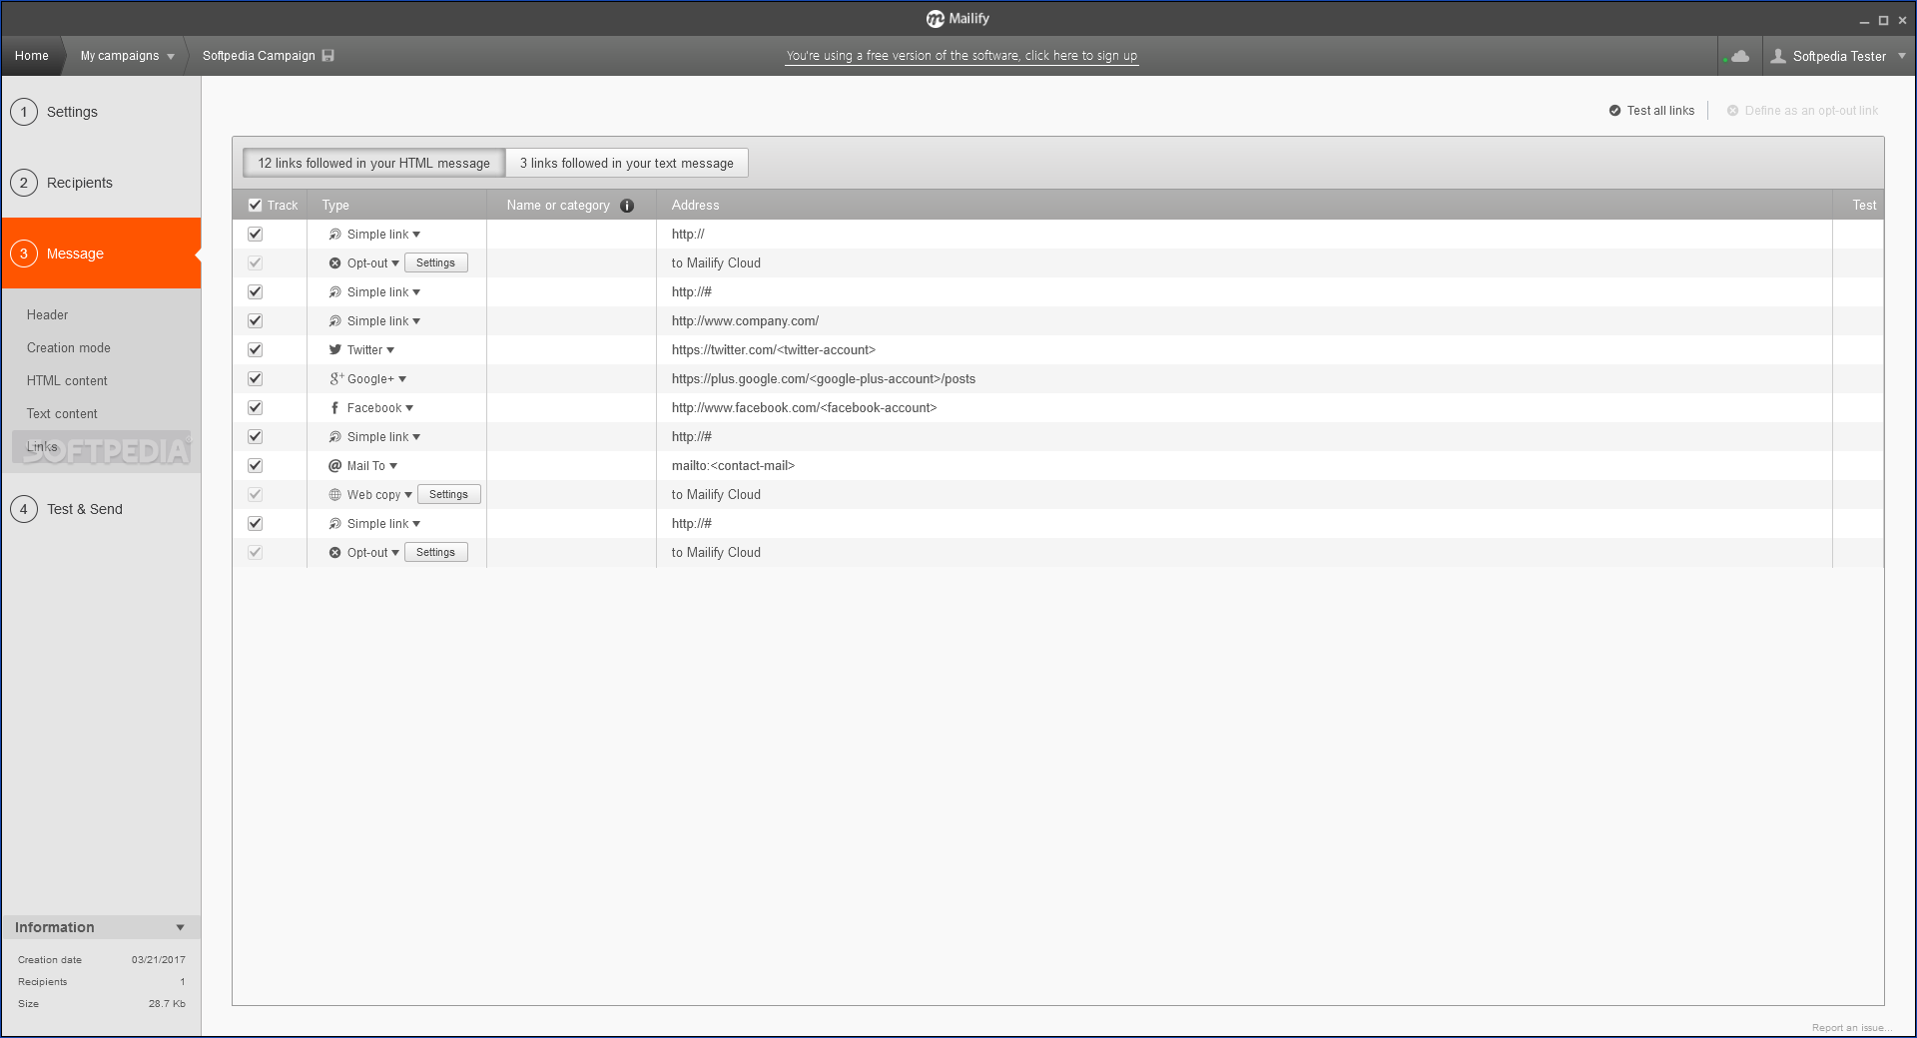Click the check icon of Test all links

1614,111
